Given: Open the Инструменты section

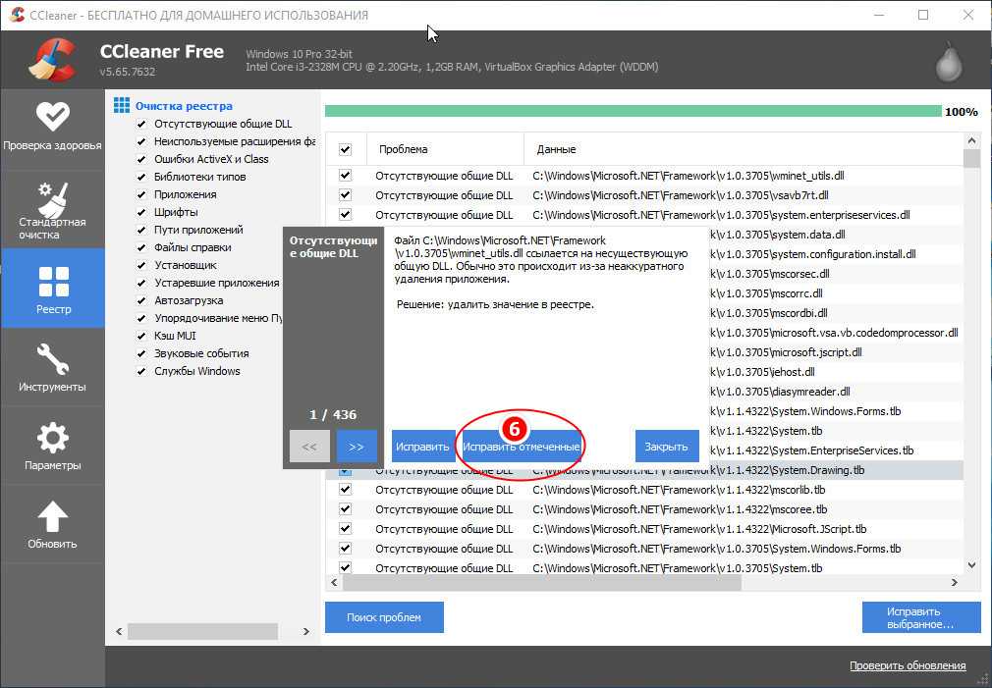Looking at the screenshot, I should click(52, 367).
